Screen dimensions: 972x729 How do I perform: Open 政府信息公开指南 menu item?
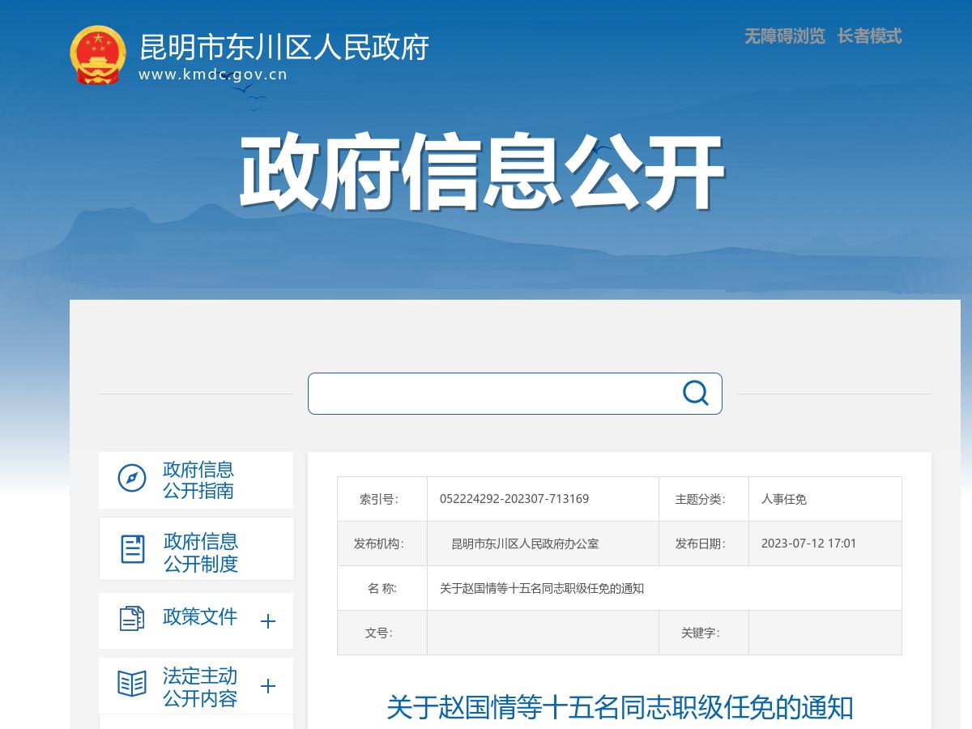click(196, 480)
